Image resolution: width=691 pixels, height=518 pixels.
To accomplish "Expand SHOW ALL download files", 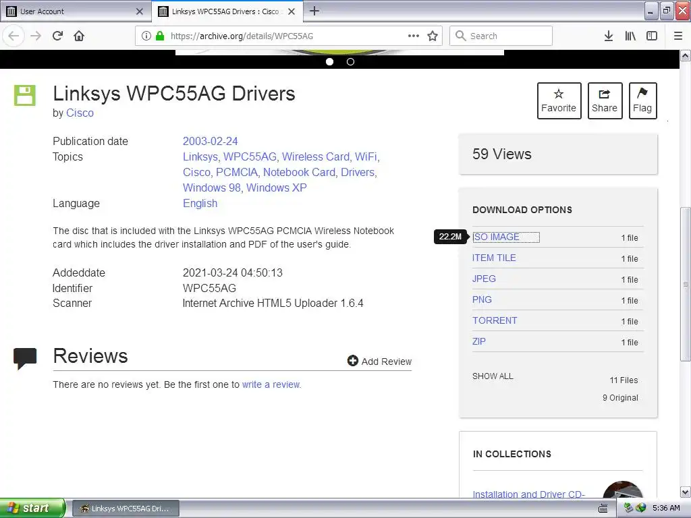I will pyautogui.click(x=493, y=376).
